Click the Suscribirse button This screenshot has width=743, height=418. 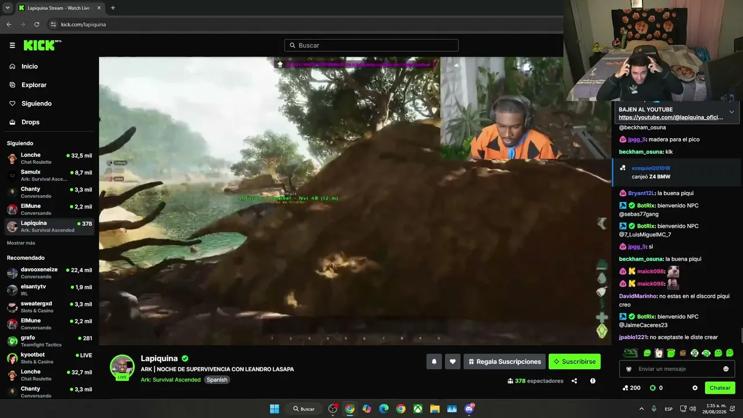point(575,362)
